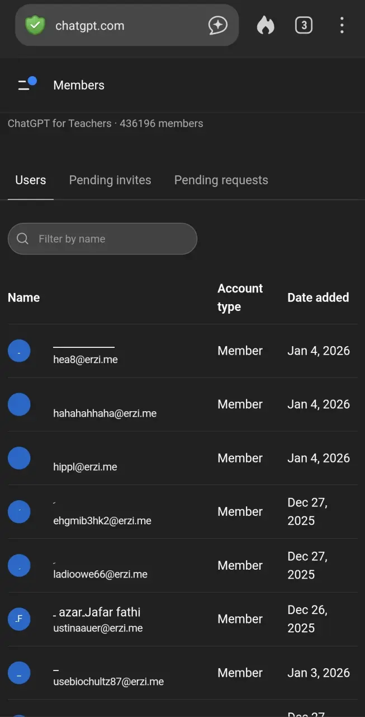Click the Date added column header
The width and height of the screenshot is (365, 717).
[x=318, y=297]
